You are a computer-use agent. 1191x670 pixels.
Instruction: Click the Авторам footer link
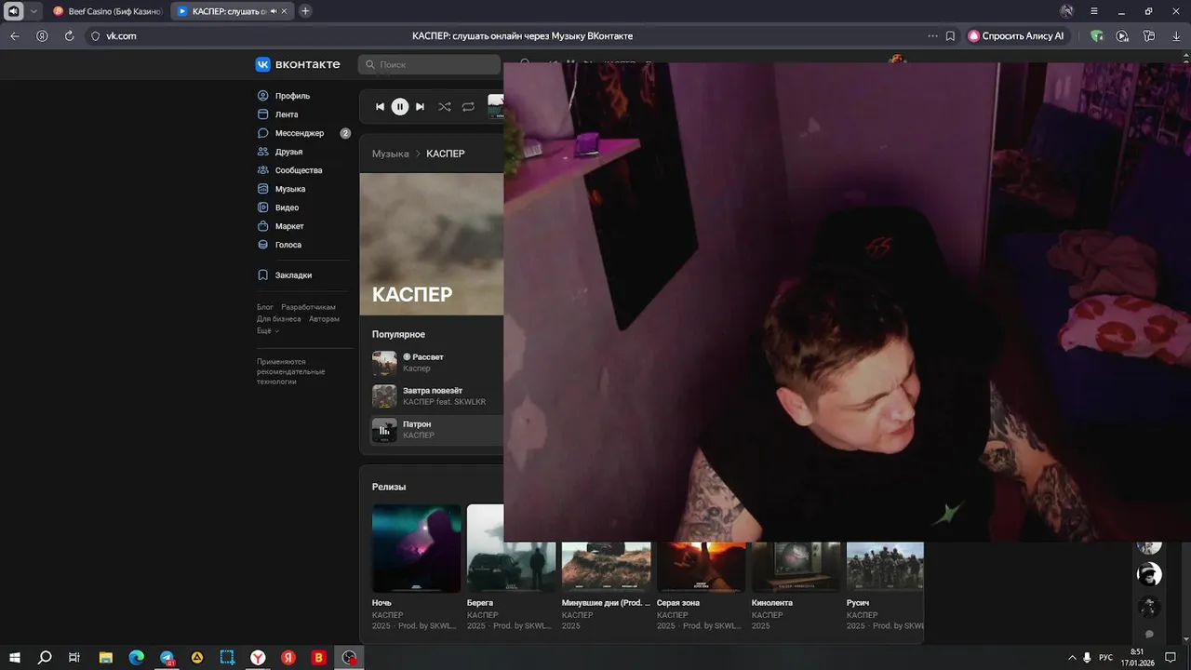pos(324,319)
